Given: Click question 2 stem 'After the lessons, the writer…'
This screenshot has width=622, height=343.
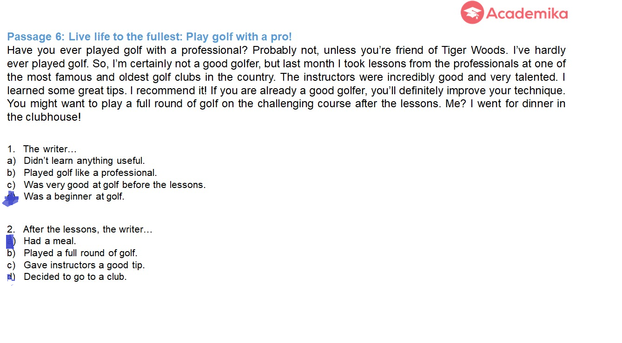Looking at the screenshot, I should pos(87,229).
